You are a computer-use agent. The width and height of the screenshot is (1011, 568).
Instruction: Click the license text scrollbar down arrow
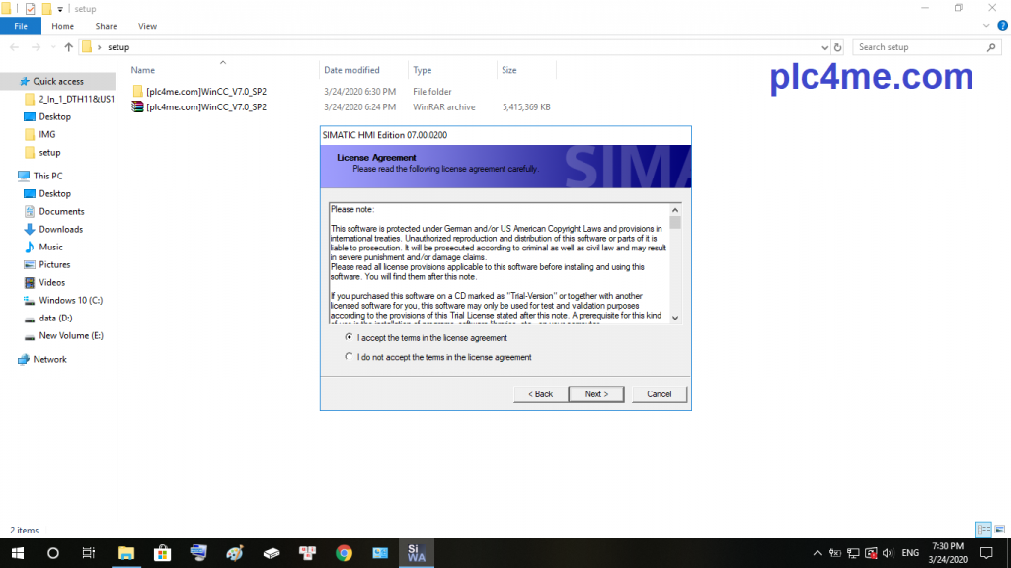coord(675,318)
